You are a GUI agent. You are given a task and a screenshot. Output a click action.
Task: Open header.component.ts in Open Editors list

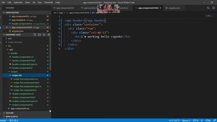coord(22,24)
